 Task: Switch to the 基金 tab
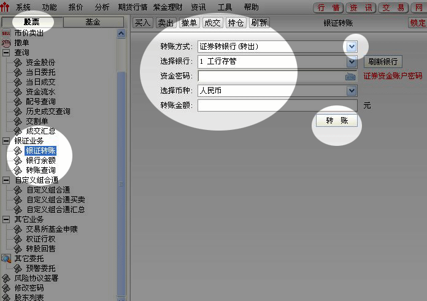tap(93, 22)
